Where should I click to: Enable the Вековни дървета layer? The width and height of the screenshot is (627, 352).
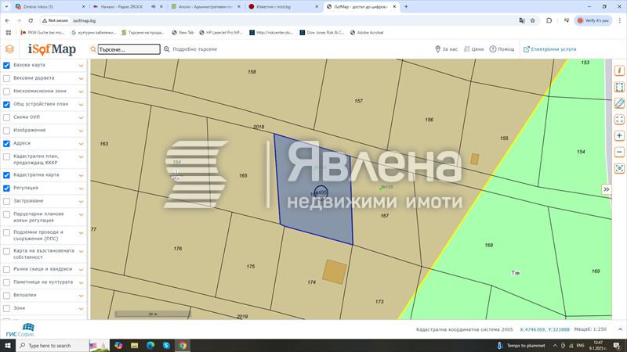[6, 79]
